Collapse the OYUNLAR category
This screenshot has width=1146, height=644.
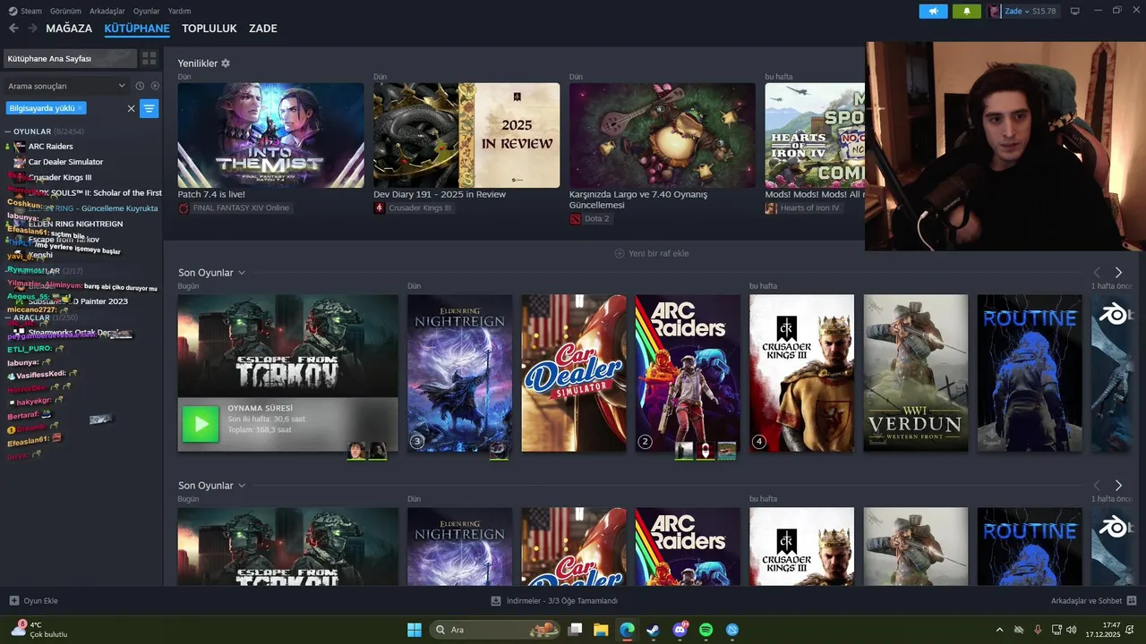(x=8, y=131)
